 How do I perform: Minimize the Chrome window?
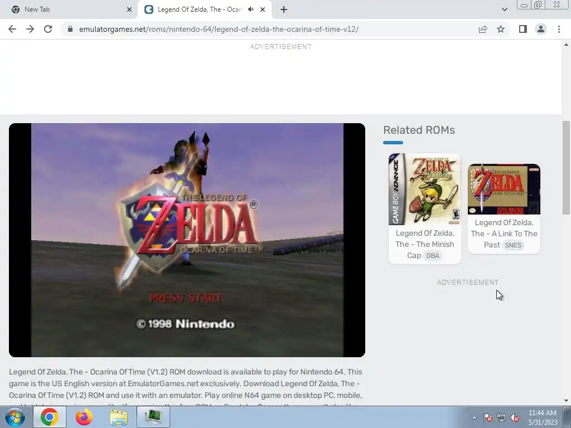[x=524, y=5]
